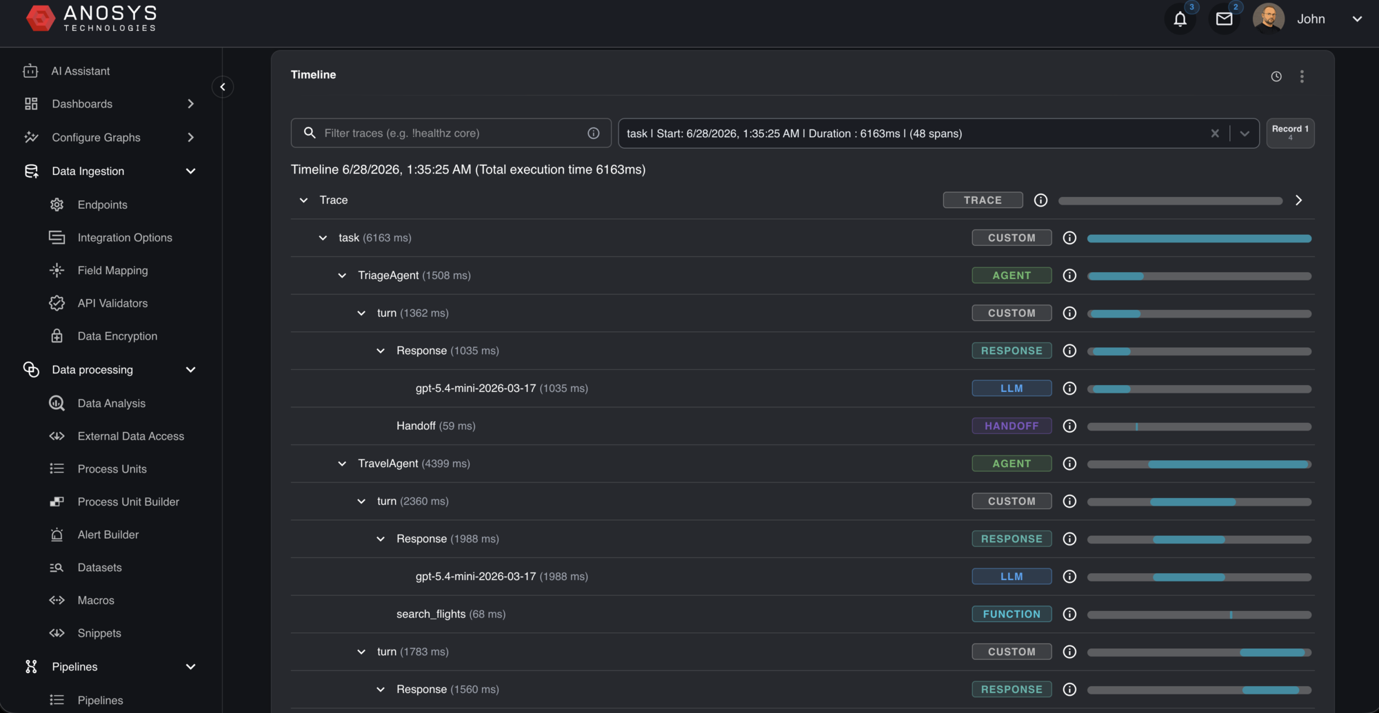The height and width of the screenshot is (713, 1379).
Task: Click the info icon on Trace row
Action: (1040, 200)
